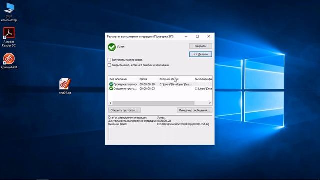Click the output file path in the Создание прото... row
The height and width of the screenshot is (180, 320).
[x=203, y=89]
